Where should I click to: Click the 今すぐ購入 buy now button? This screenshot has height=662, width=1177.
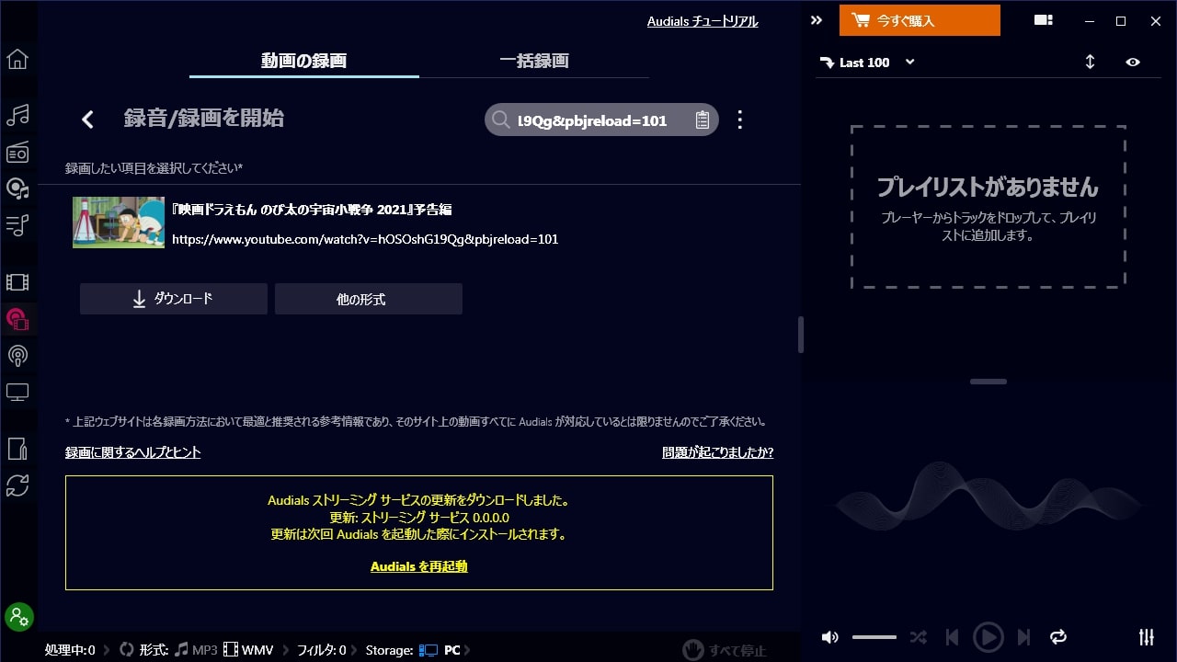[x=920, y=20]
